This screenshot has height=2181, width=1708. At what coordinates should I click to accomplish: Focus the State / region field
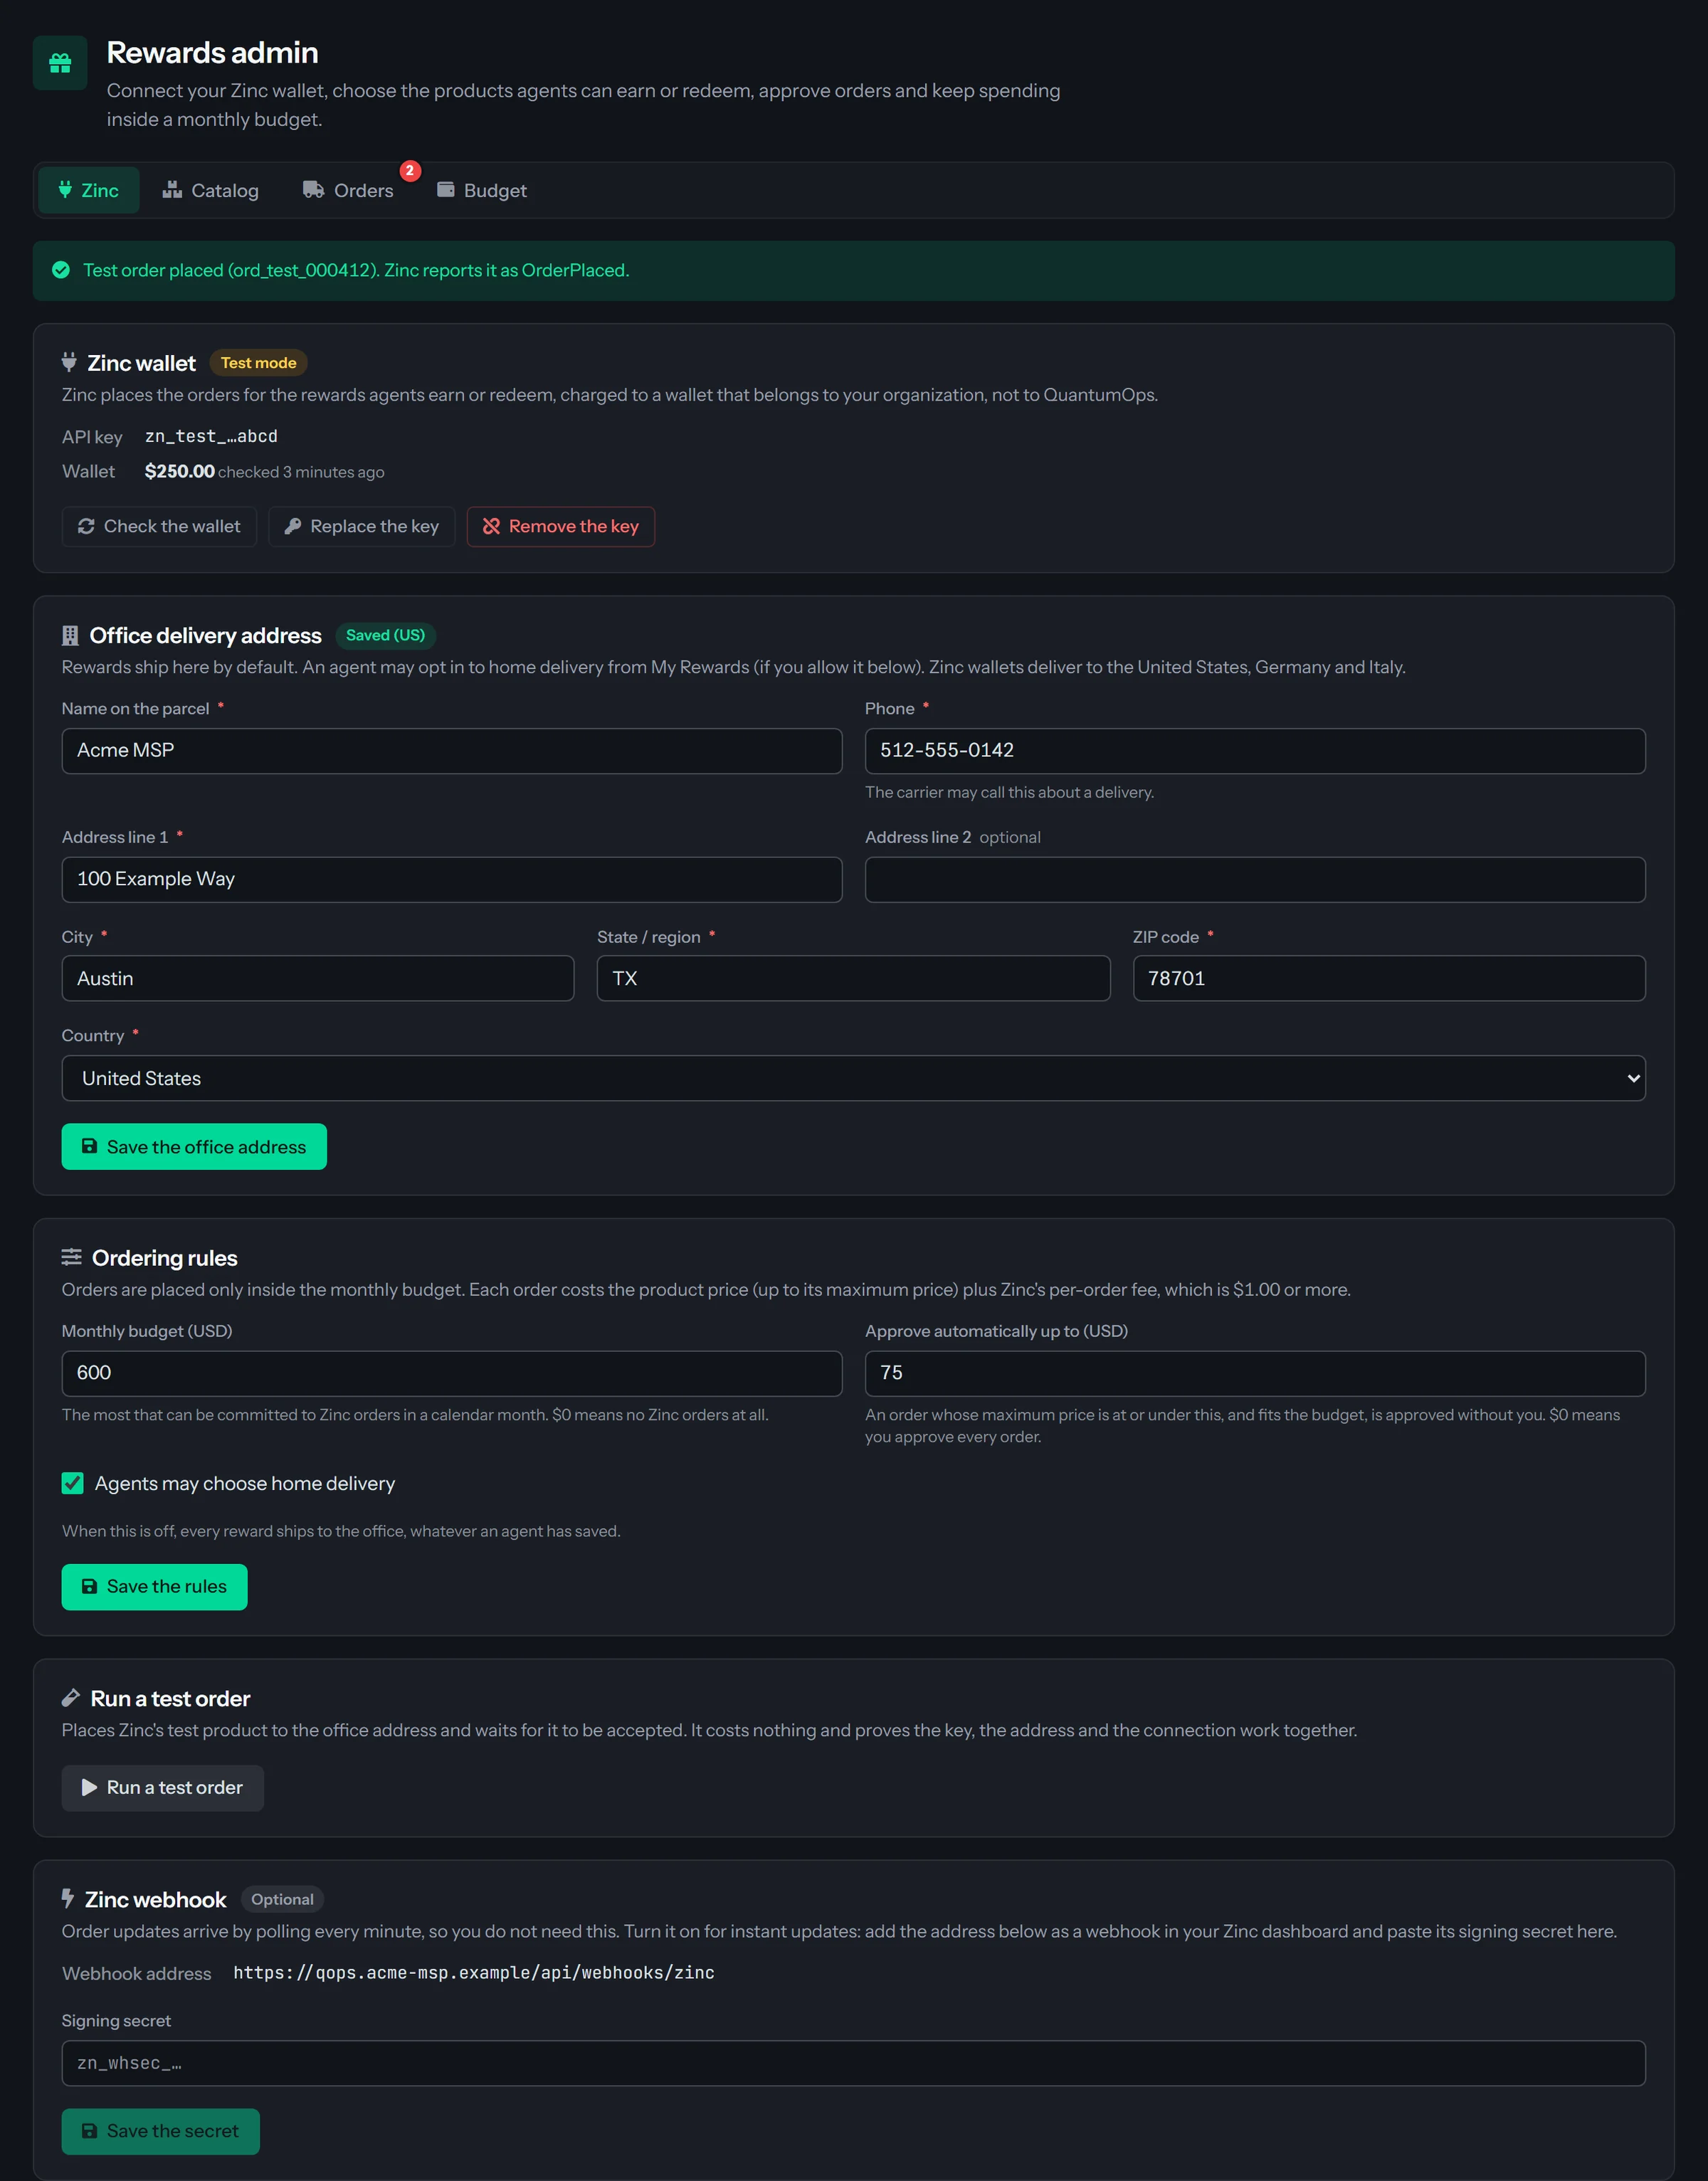pyautogui.click(x=853, y=978)
